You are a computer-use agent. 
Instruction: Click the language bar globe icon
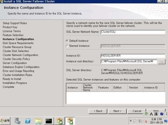pyautogui.click(x=146, y=114)
